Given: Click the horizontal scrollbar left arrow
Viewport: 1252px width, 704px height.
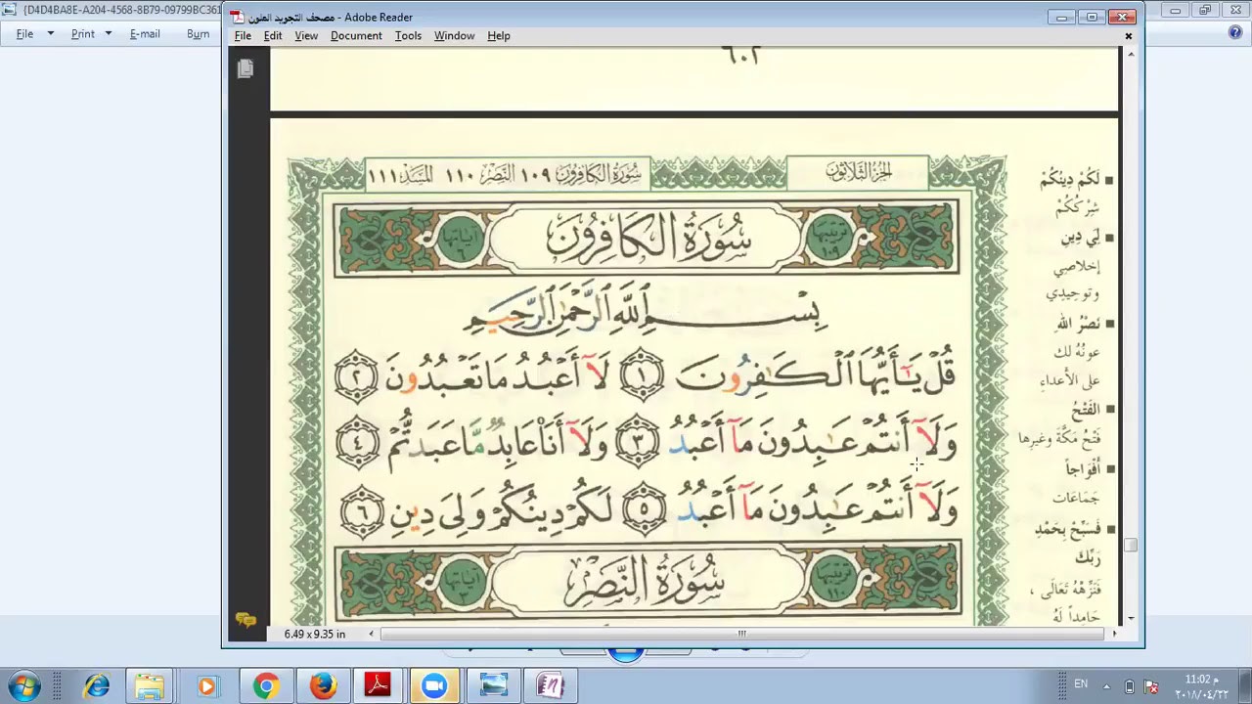Looking at the screenshot, I should tap(371, 634).
